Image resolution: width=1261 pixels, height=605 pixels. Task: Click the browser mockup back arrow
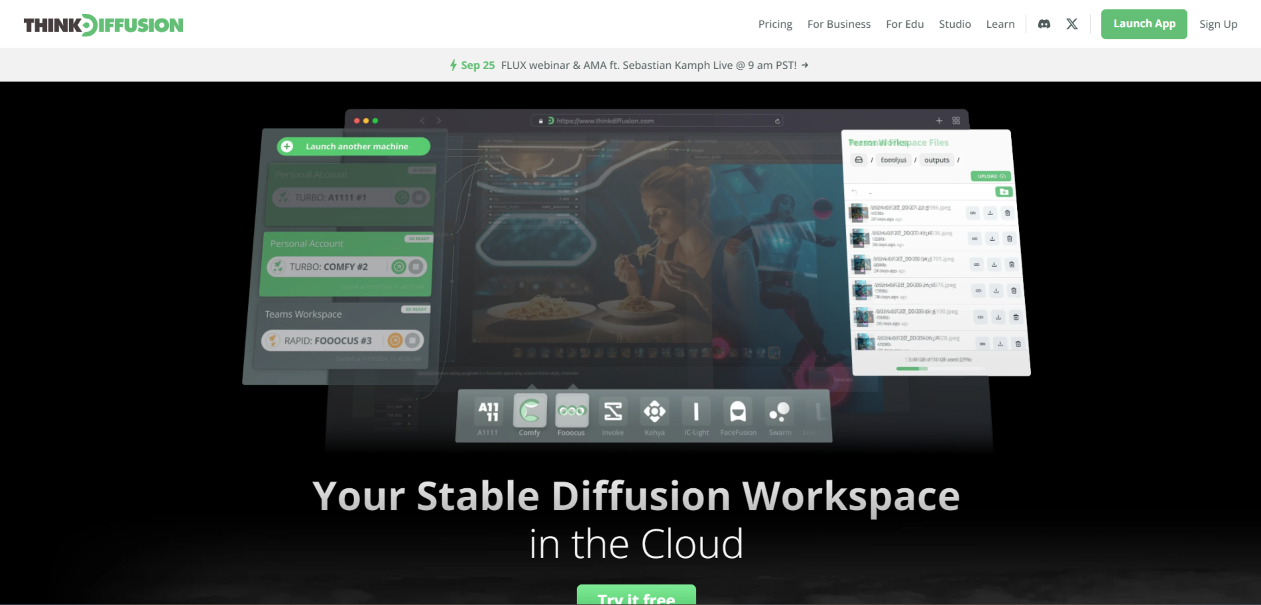(x=422, y=121)
